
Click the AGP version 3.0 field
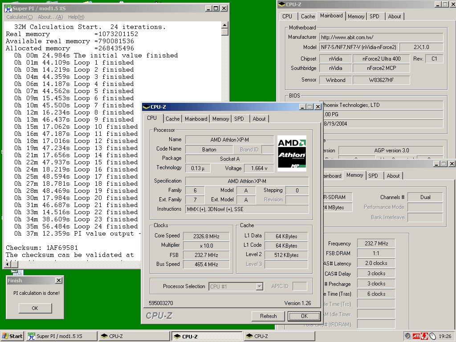[391, 151]
